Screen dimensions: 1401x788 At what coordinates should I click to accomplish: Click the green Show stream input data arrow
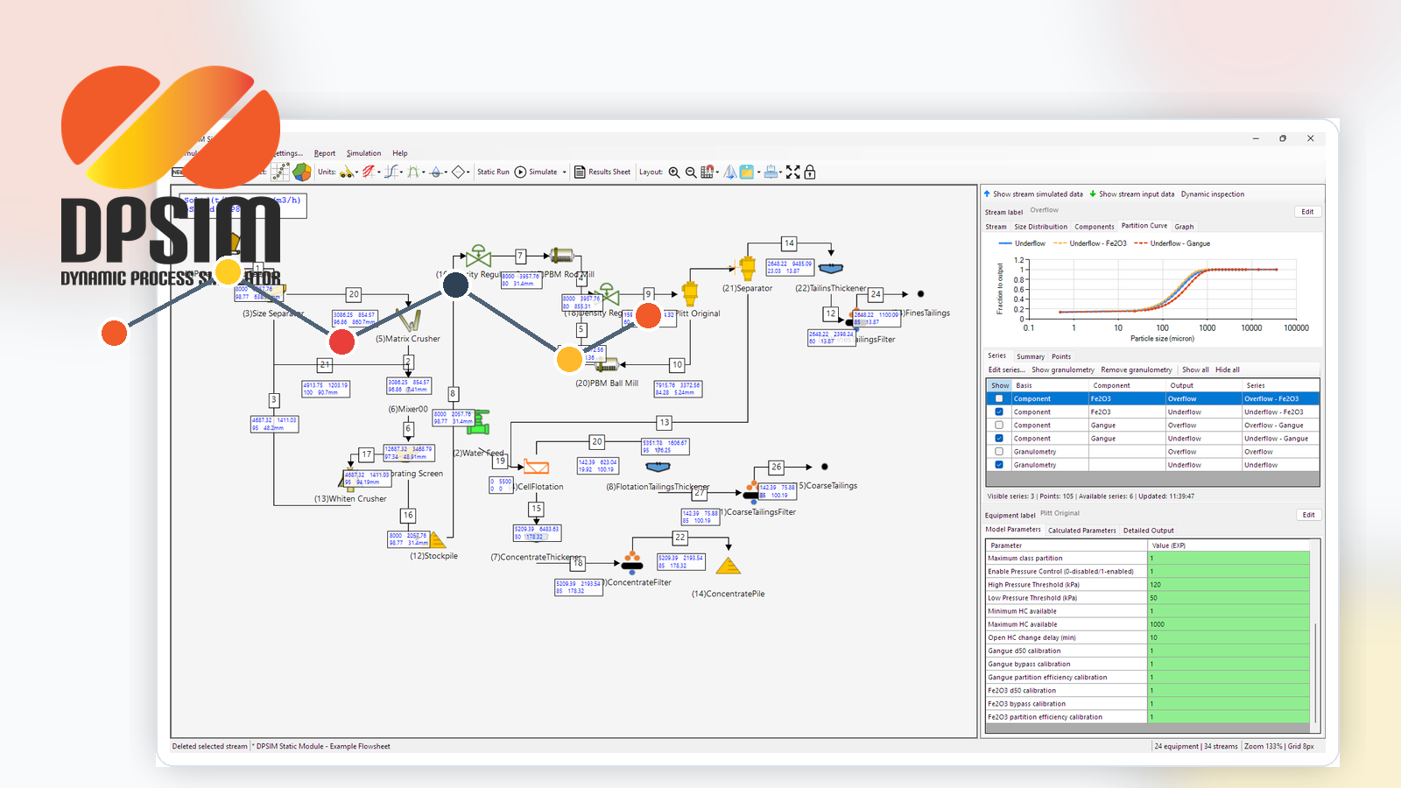click(1093, 193)
